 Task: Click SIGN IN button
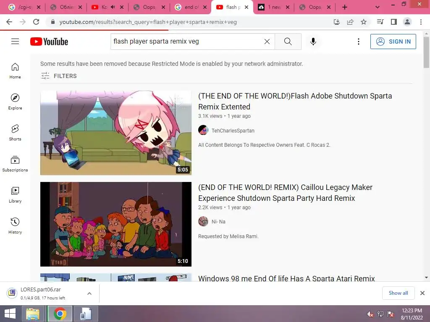point(393,42)
